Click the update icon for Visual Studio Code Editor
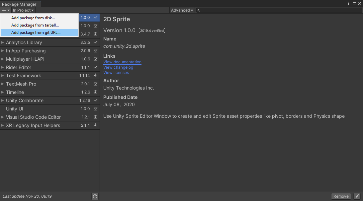363x201 pixels. click(x=95, y=117)
